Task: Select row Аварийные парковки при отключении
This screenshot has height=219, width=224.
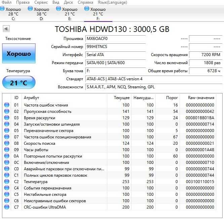Action: [109, 169]
